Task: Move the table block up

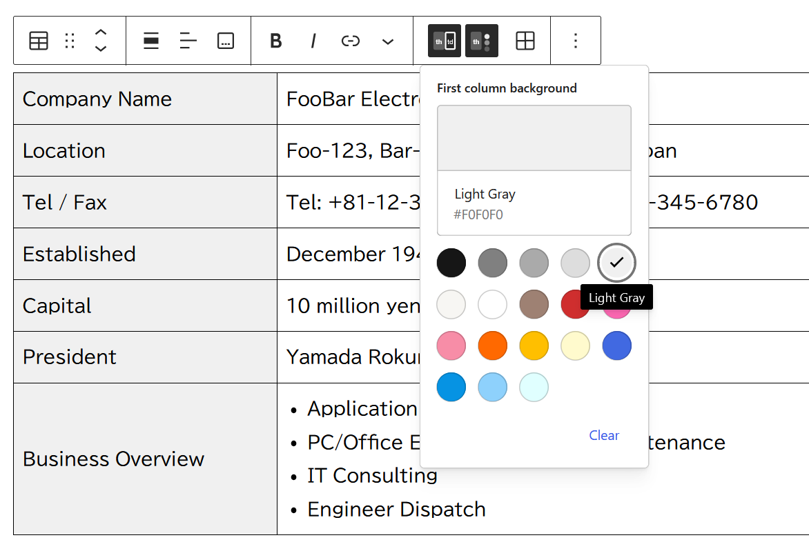Action: (101, 32)
